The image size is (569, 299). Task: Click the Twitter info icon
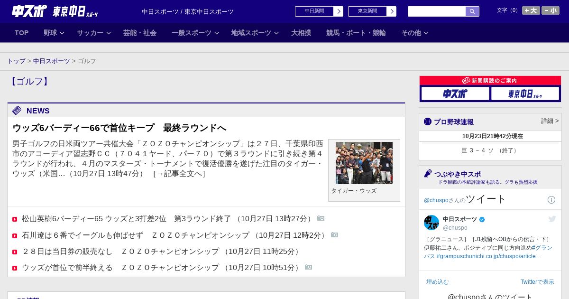coord(551,200)
